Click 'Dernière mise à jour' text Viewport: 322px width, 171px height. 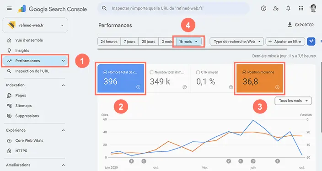[x=284, y=56]
